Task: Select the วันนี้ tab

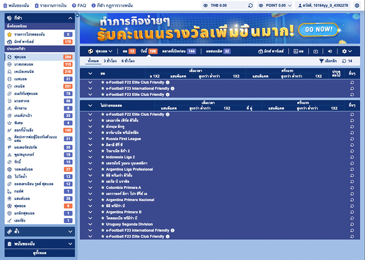Action: pos(146,51)
